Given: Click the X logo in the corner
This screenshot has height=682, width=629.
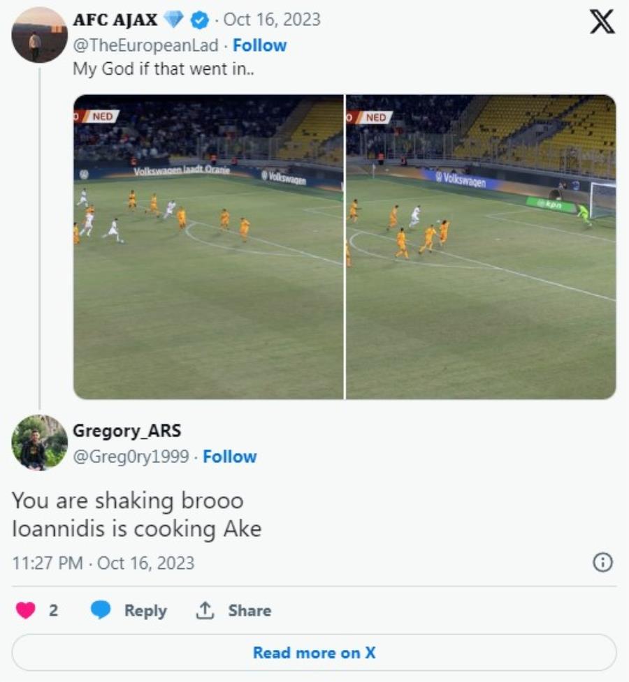Looking at the screenshot, I should pos(602,22).
